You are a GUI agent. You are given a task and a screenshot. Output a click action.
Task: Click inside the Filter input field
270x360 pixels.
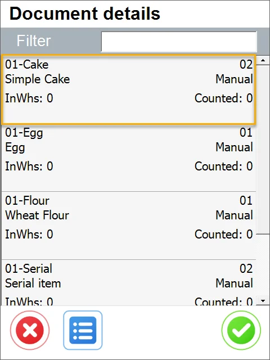179,42
